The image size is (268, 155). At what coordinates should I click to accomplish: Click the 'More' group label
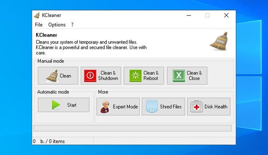point(103,92)
